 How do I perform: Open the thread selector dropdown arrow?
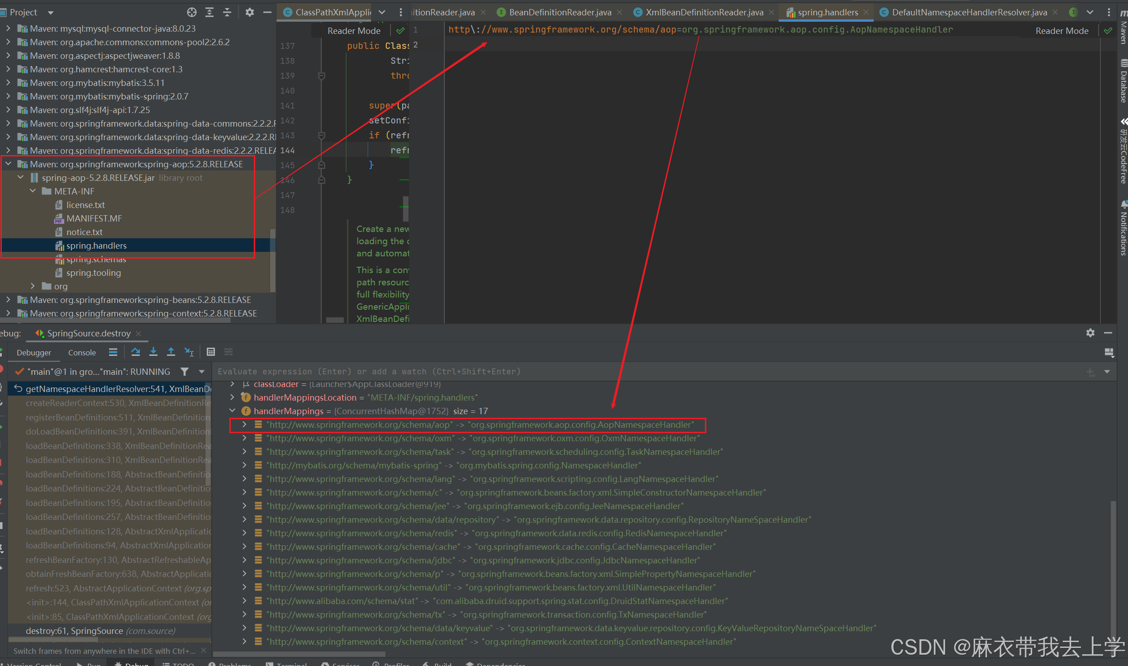coord(202,372)
